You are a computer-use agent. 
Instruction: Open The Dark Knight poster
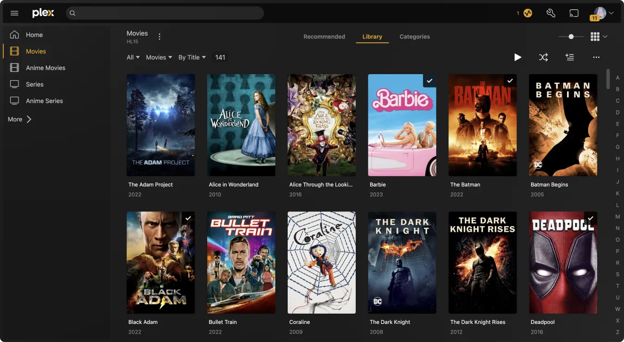[x=402, y=263]
